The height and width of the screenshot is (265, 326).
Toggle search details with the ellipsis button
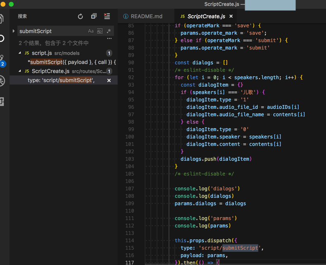coord(109,39)
